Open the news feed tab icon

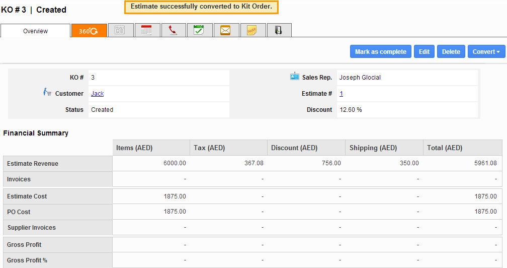(120, 31)
